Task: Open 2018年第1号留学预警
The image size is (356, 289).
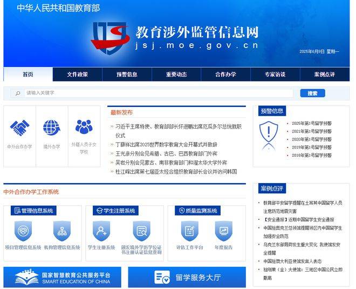Action: click(x=312, y=155)
